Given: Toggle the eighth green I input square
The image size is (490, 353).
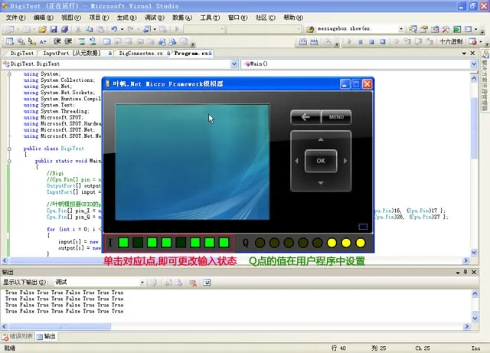Looking at the screenshot, I should tap(224, 243).
